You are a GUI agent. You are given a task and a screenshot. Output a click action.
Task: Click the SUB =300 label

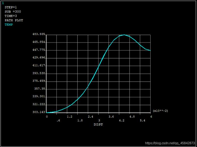(13, 12)
